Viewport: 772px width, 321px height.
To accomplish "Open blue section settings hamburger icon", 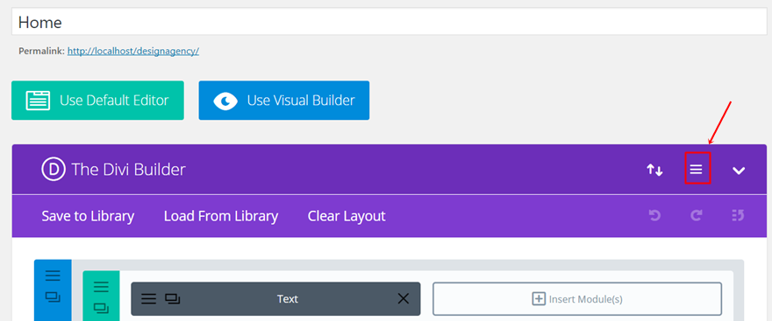I will pos(53,276).
